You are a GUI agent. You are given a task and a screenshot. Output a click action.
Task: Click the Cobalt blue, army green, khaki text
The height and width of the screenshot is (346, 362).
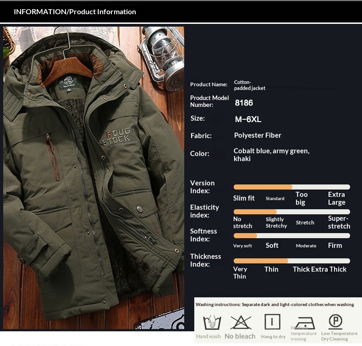271,155
